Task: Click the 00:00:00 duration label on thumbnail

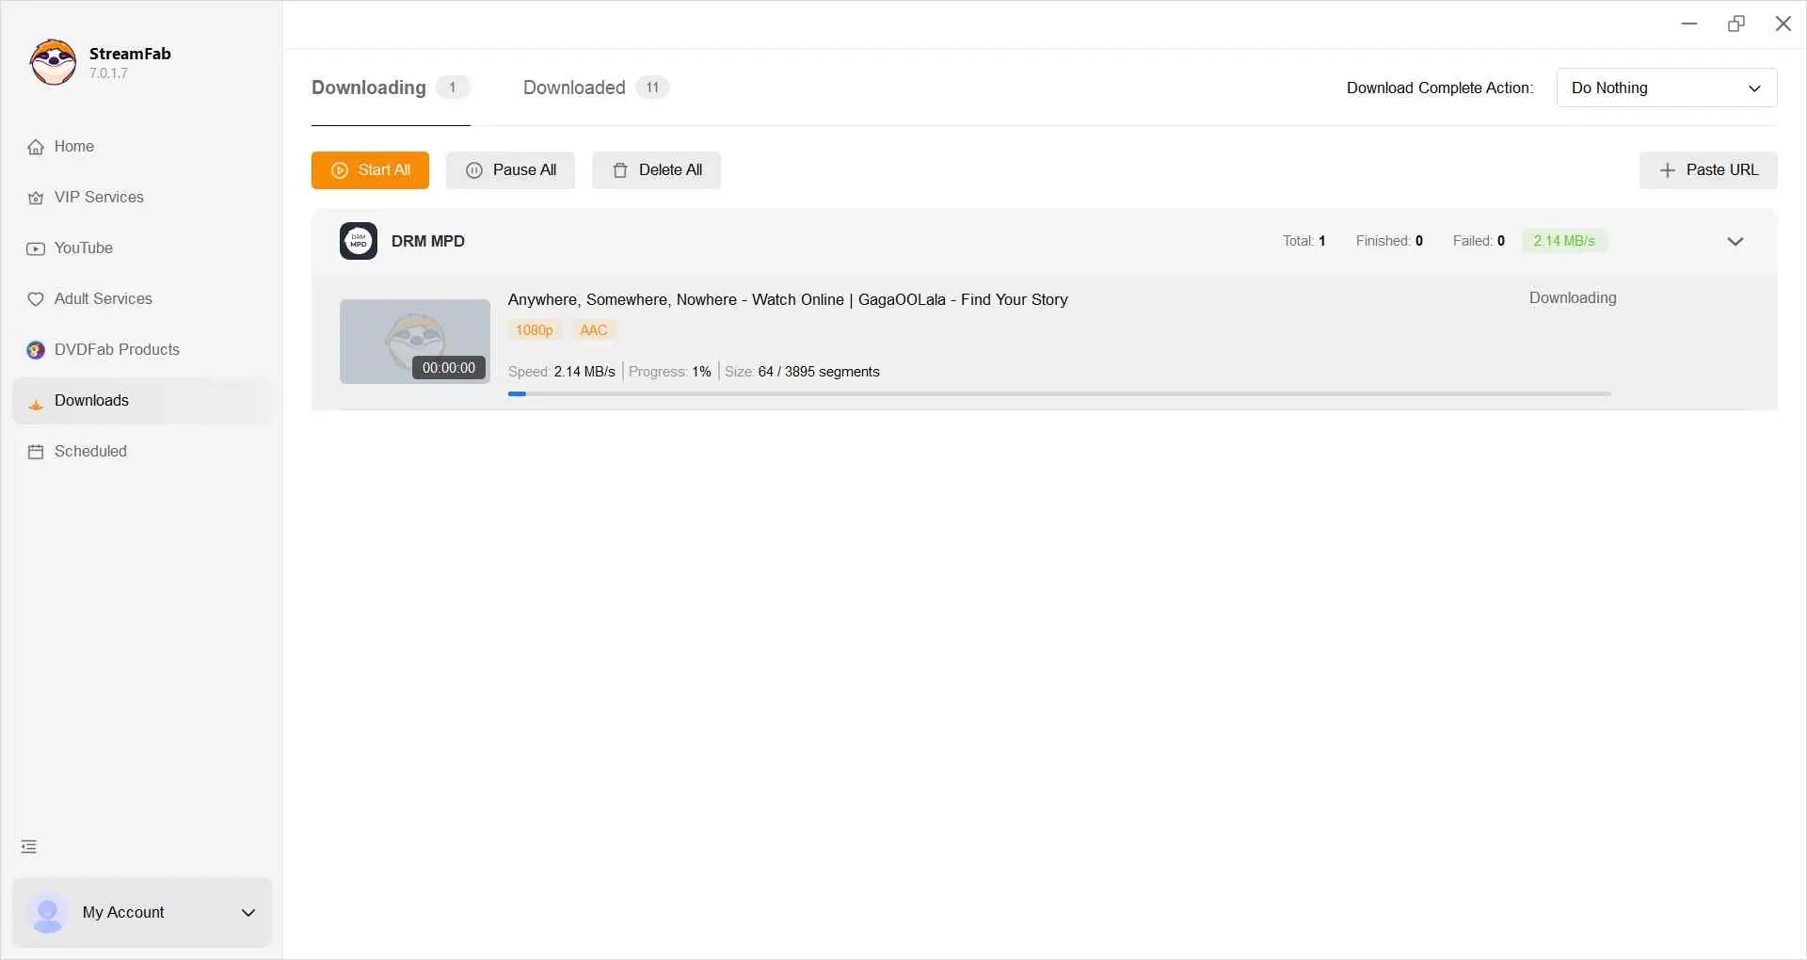Action: (x=449, y=368)
